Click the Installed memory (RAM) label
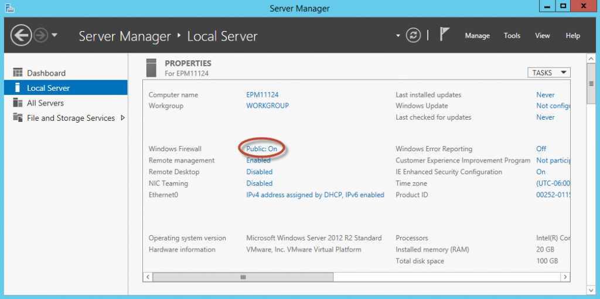This screenshot has width=600, height=299. [432, 249]
